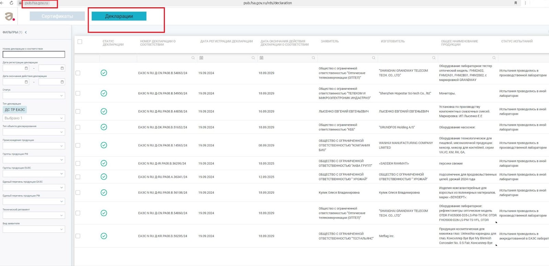Viewport: 549px width, 266px height.
Task: Click status checkmark icon for declaration 56295/24
Action: coord(104,236)
